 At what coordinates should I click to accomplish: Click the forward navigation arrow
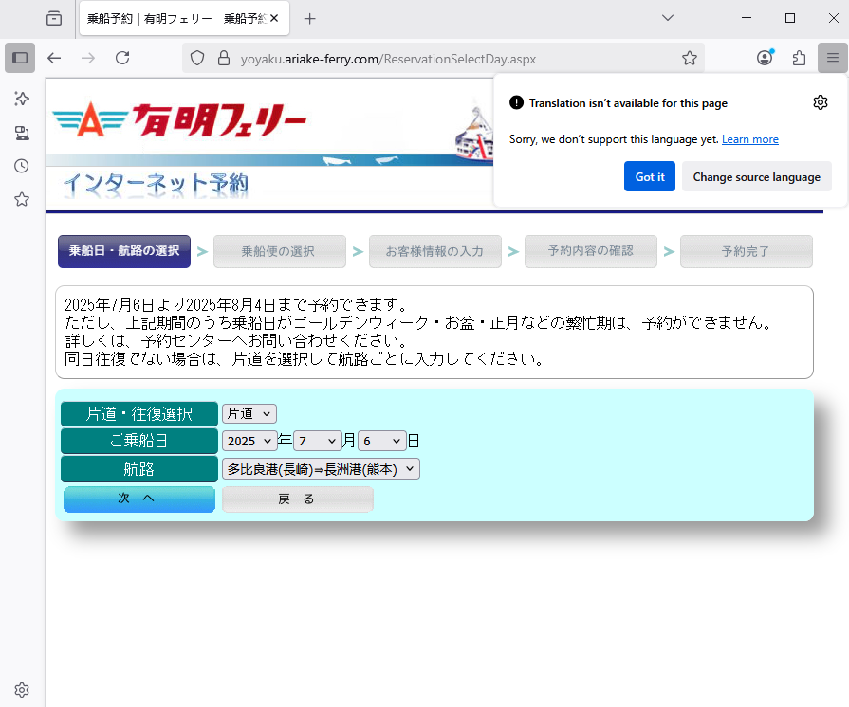(x=88, y=58)
